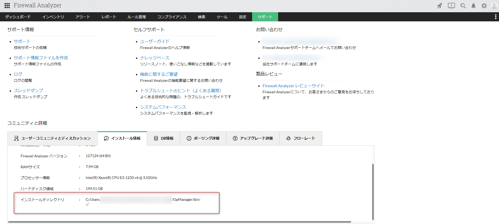Viewport: 499px width, 224px height.
Task: Click the vertical scrollbar in install info
Action: pos(373,192)
